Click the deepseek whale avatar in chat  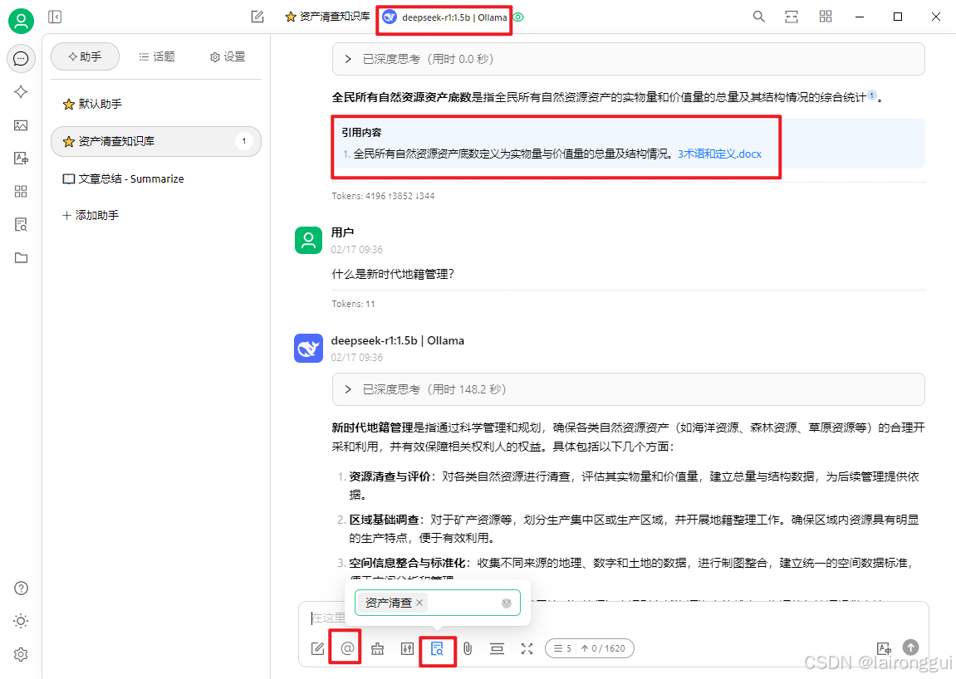308,348
